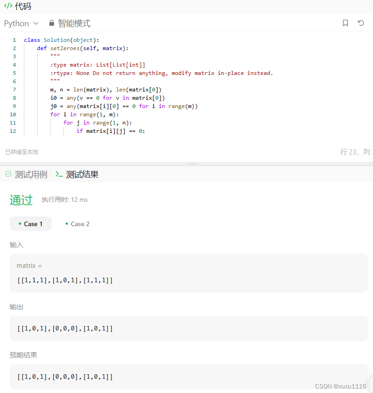
Task: Click the input matrix value [[1,1,1],[1,0,1],[1,1,1]]
Action: (65, 280)
